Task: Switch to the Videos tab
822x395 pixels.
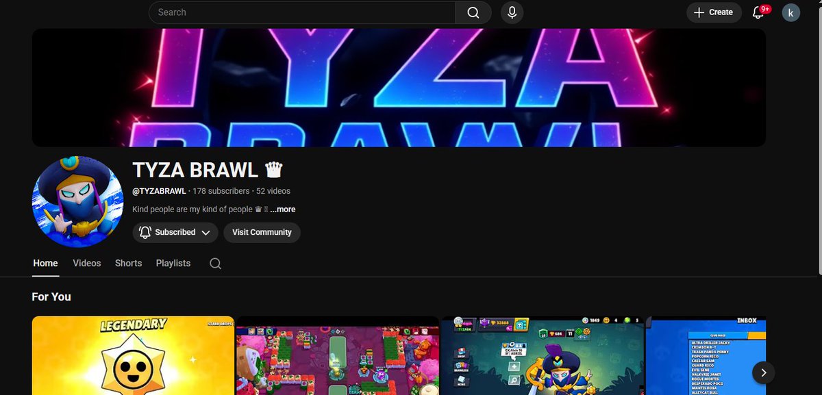Action: click(87, 263)
